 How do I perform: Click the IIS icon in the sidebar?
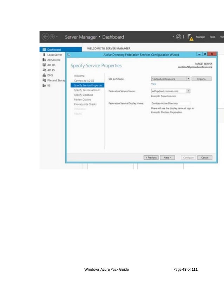tap(44, 85)
